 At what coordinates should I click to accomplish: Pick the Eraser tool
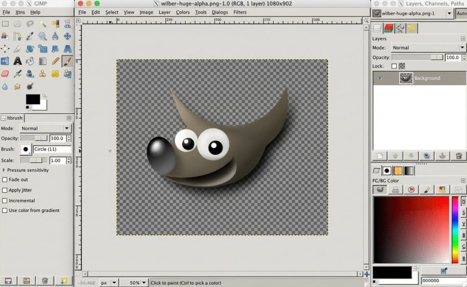[x=5, y=73]
